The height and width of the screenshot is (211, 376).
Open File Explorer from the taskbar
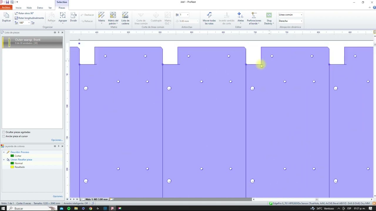pos(76,208)
